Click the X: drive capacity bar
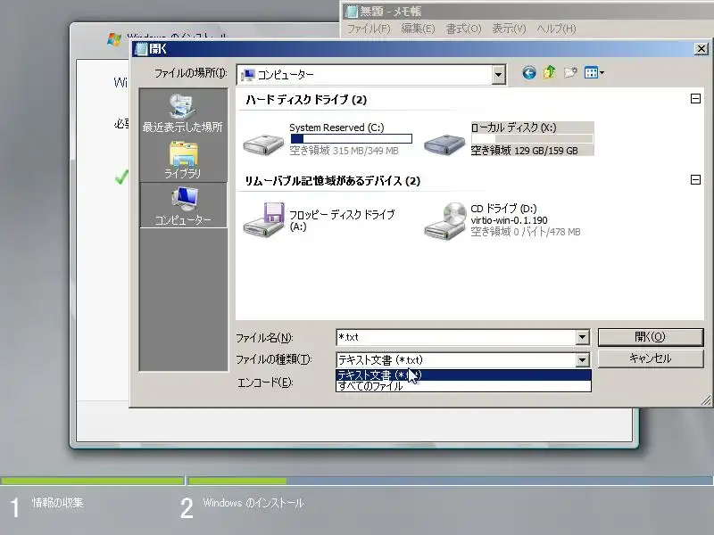714x535 pixels. (532, 138)
